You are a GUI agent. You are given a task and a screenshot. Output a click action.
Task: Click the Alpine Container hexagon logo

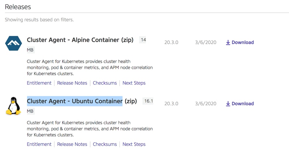click(x=13, y=43)
